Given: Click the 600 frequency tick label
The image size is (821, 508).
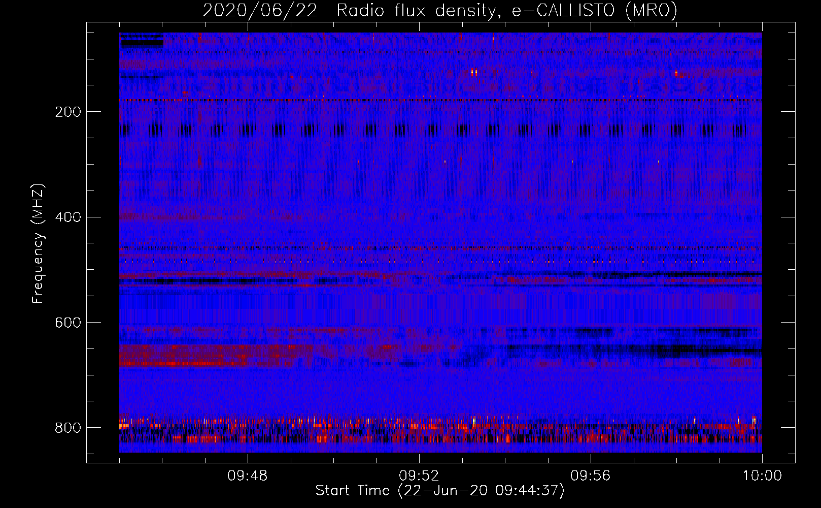Looking at the screenshot, I should coord(68,323).
